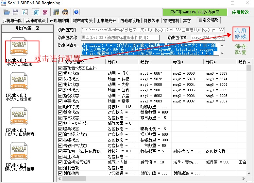This screenshot has height=183, width=254.
Task: Click the 刷新配置目录 button
Action: [27, 28]
